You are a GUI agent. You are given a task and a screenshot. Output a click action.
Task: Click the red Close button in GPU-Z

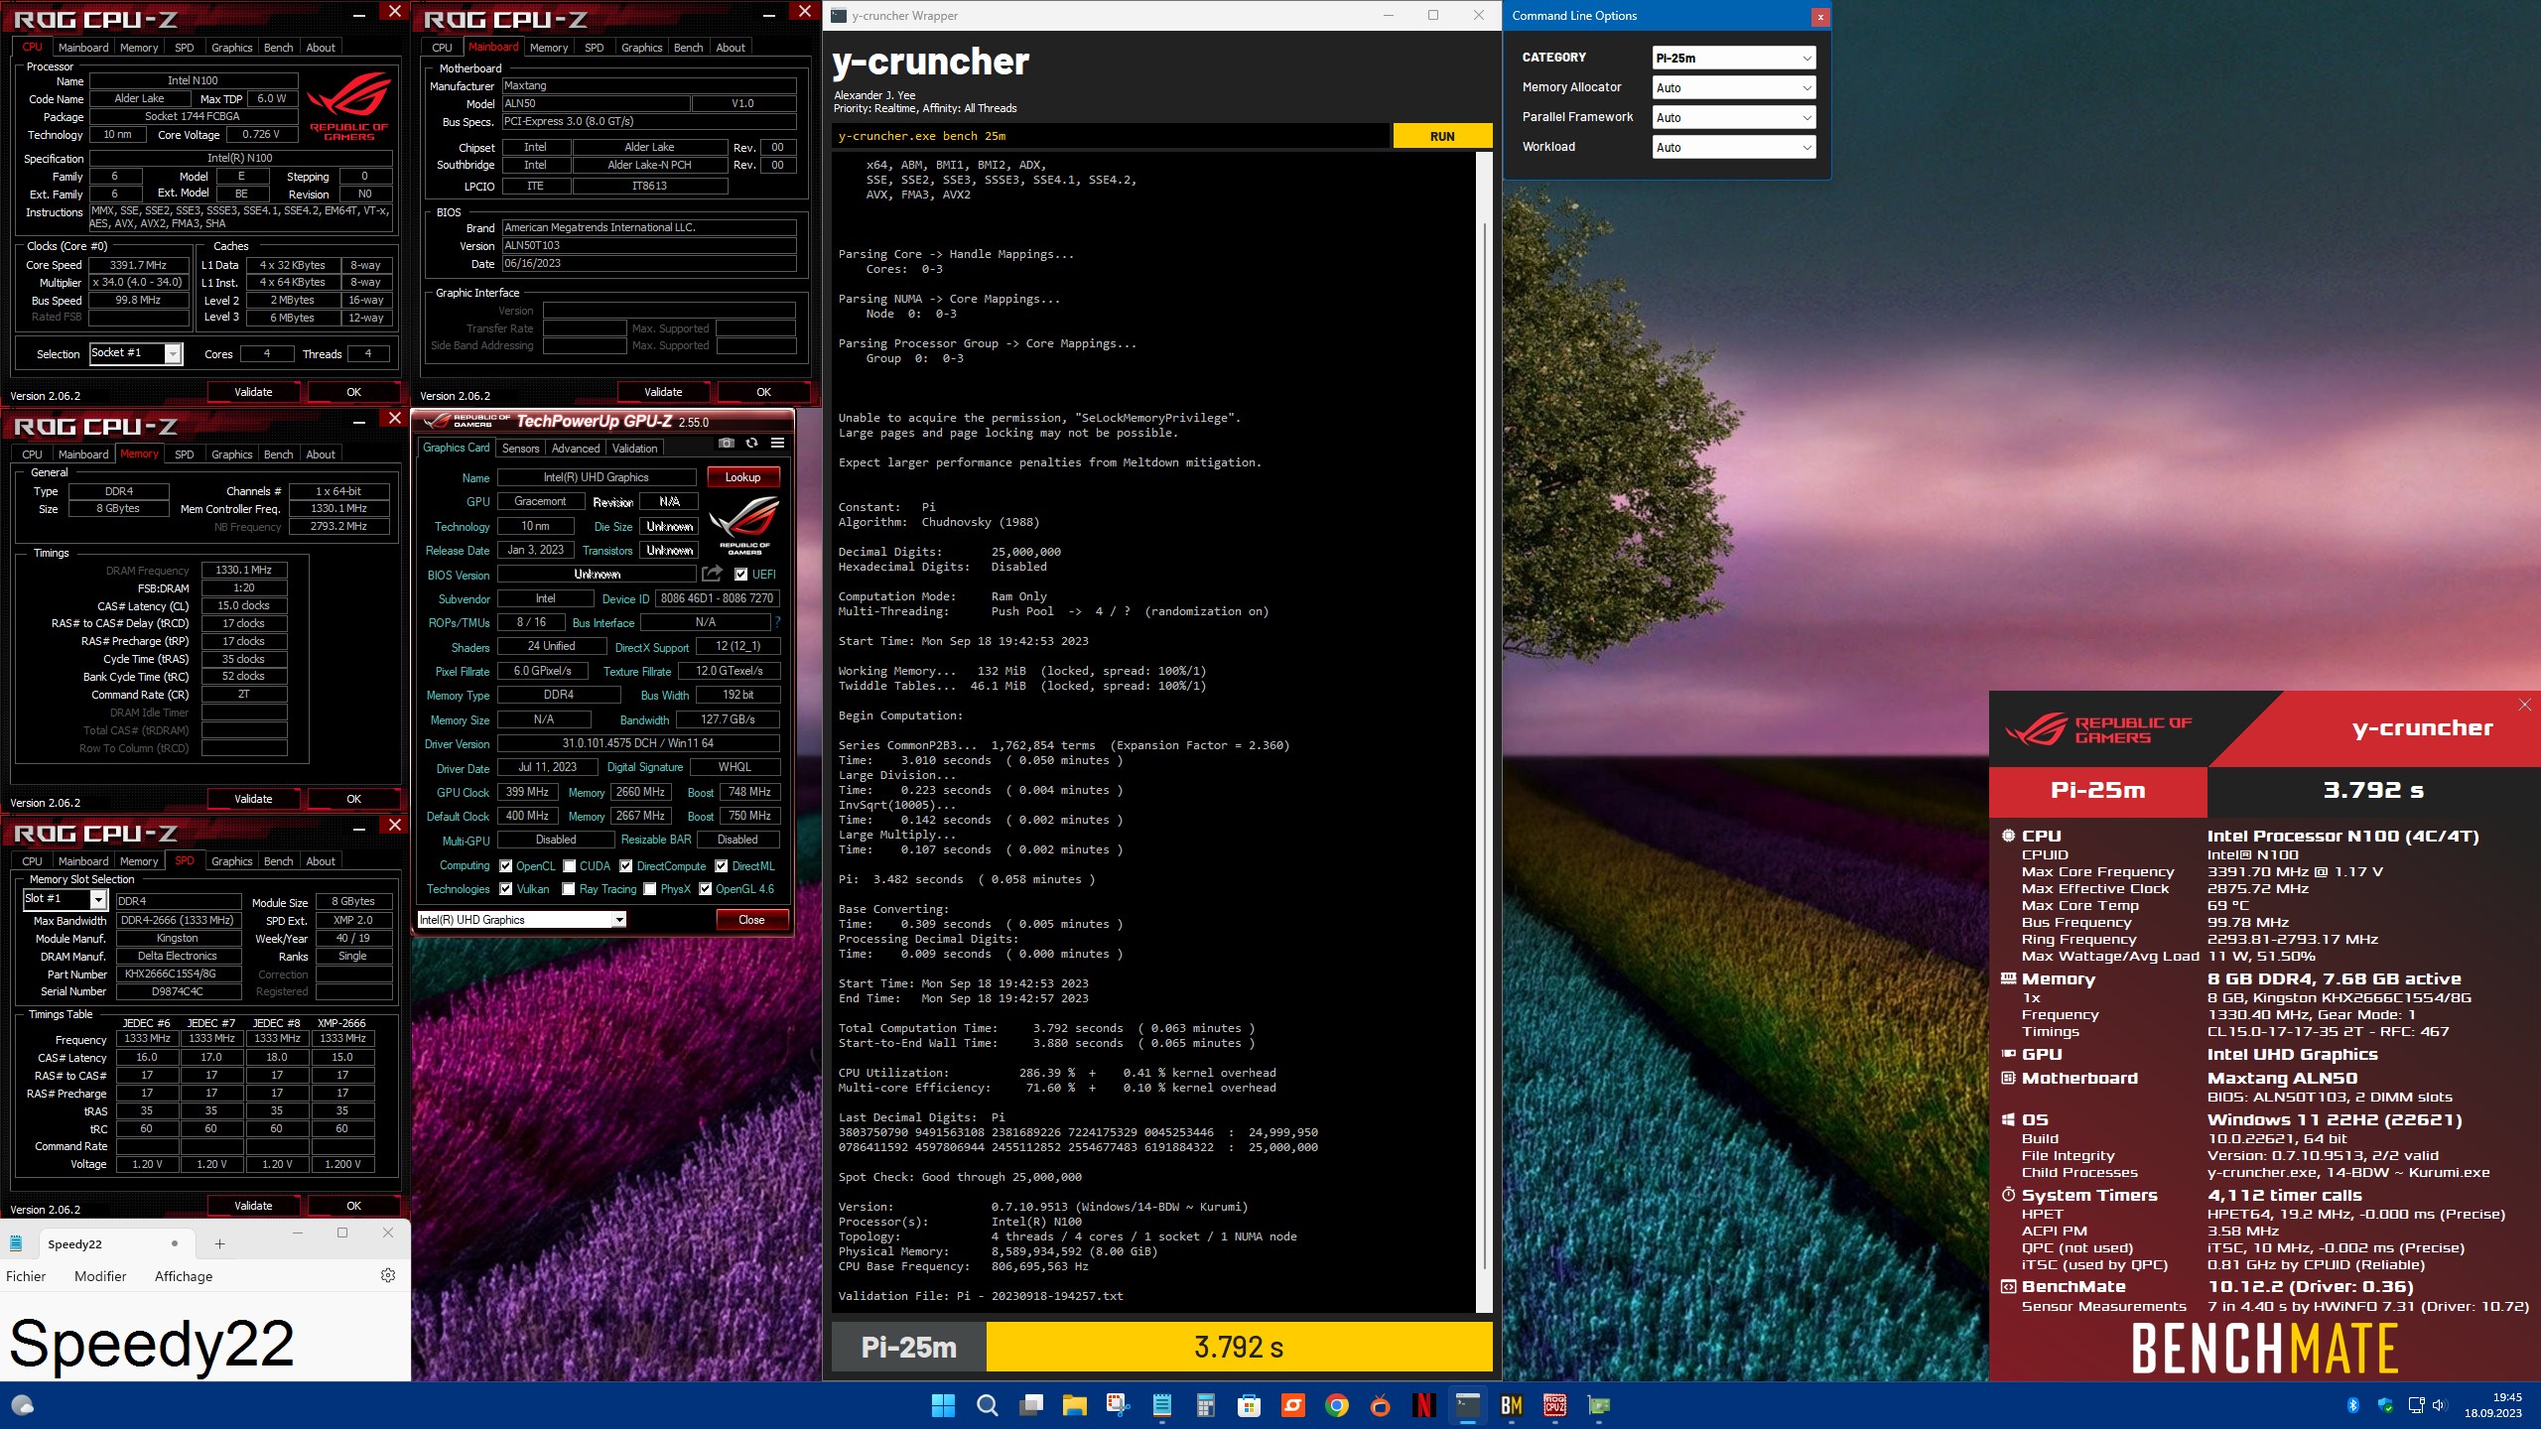751,920
